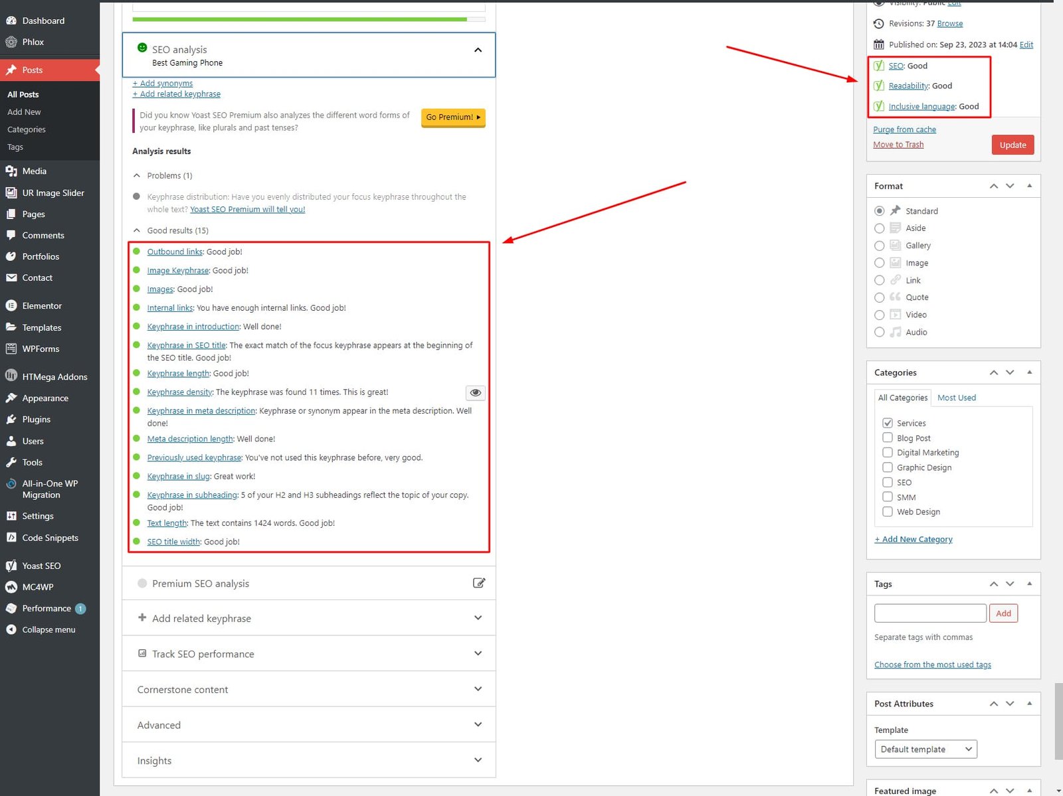Collapse the SEO analysis panel
This screenshot has height=796, width=1063.
[x=478, y=50]
